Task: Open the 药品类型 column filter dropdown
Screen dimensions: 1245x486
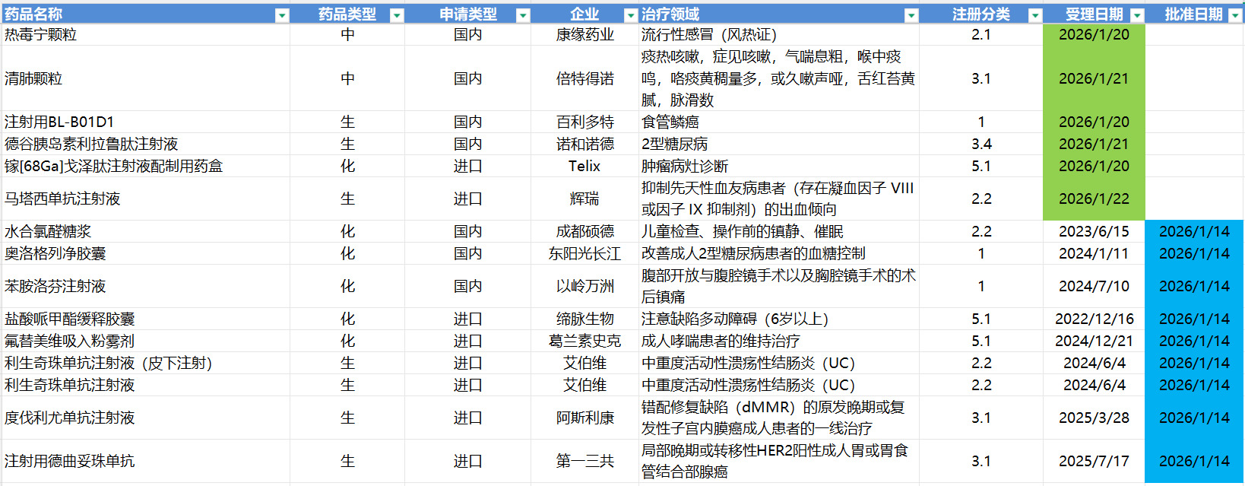Action: (x=396, y=15)
